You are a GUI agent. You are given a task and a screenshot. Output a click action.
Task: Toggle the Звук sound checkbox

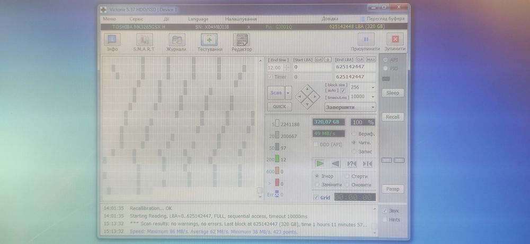point(385,211)
